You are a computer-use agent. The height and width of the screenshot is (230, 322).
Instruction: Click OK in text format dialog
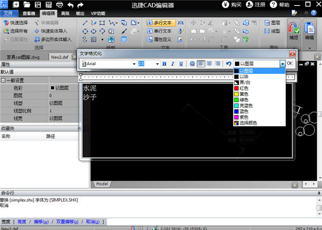click(x=290, y=63)
